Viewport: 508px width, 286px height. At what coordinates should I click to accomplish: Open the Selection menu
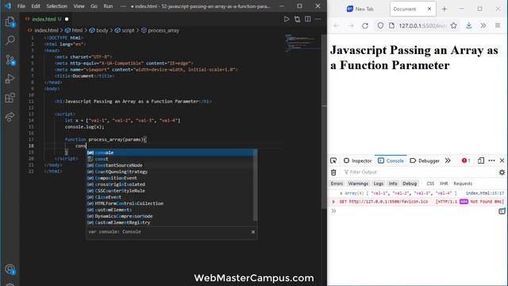[56, 6]
